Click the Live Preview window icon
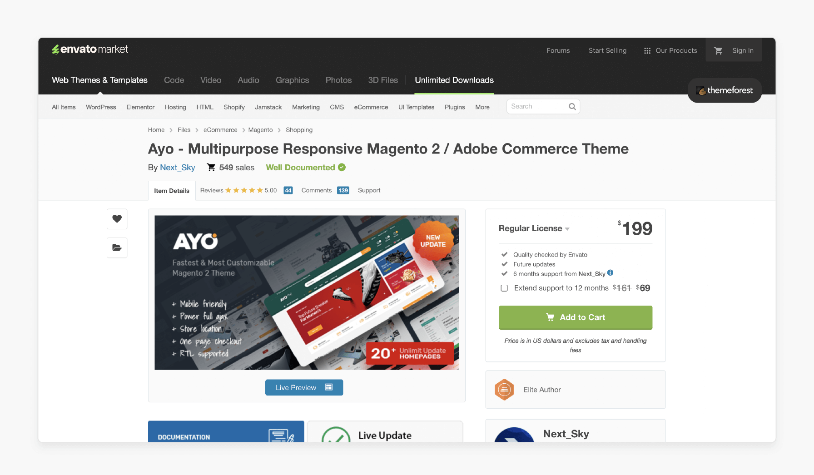814x475 pixels. (x=329, y=387)
